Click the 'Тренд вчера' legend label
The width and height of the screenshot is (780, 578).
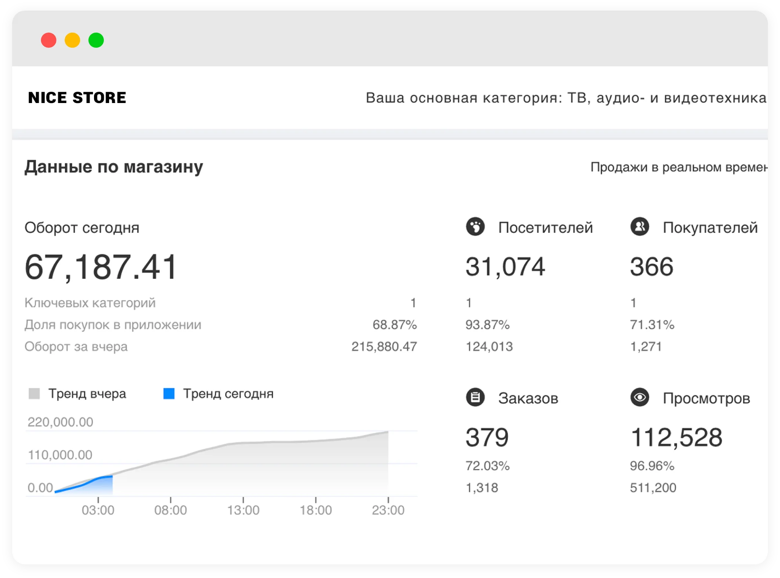point(87,394)
